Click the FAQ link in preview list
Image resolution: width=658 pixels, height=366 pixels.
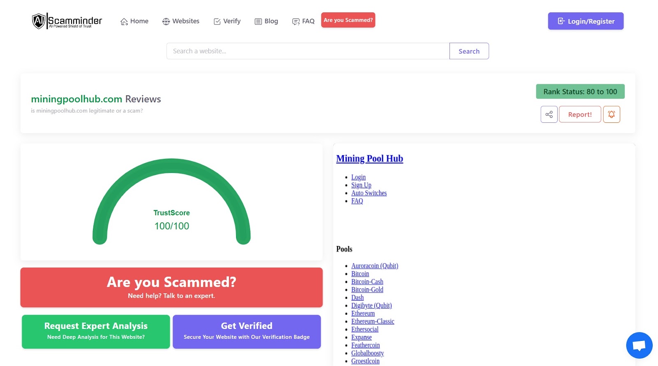pos(357,201)
